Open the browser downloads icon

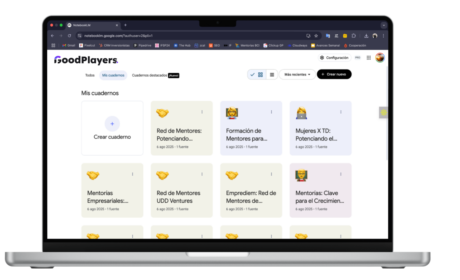[x=366, y=36]
